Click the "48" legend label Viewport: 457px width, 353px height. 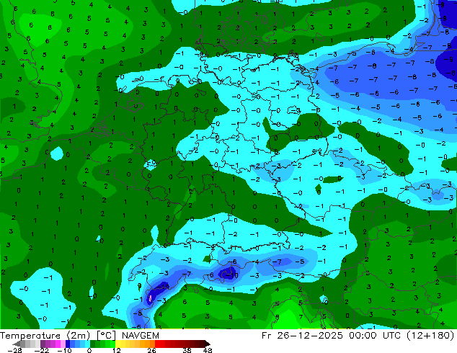(x=208, y=350)
